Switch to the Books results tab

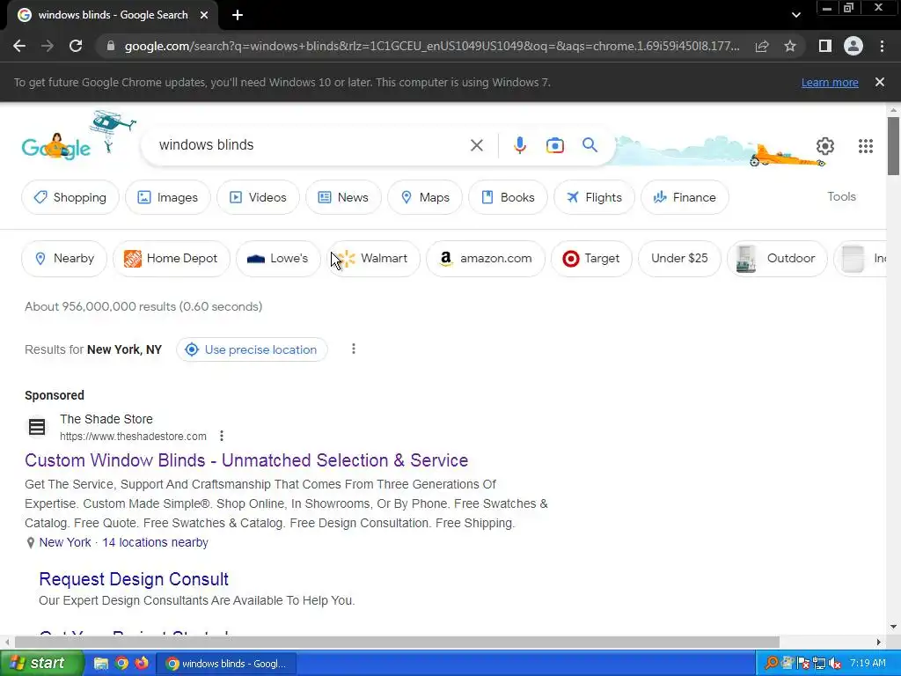pos(508,197)
